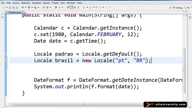
Task: Jump to Next Annotation icon
Action: [84, 7]
